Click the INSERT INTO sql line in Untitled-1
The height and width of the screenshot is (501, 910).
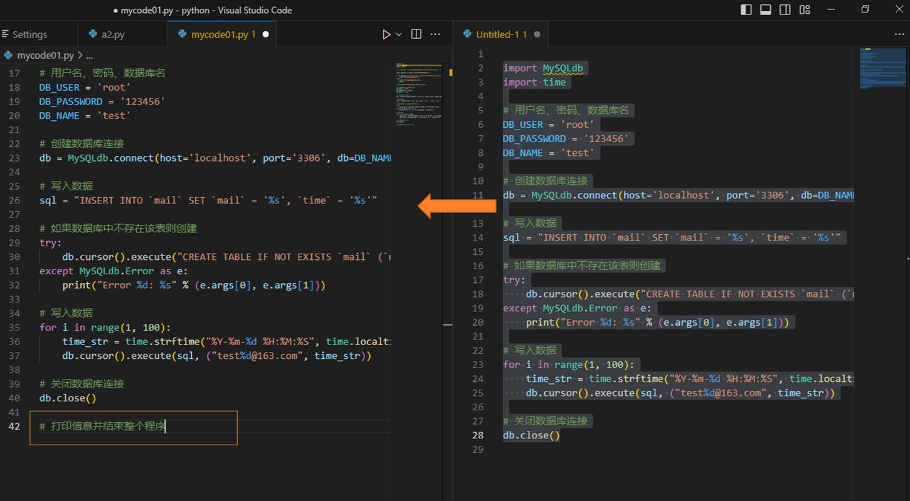pyautogui.click(x=672, y=237)
